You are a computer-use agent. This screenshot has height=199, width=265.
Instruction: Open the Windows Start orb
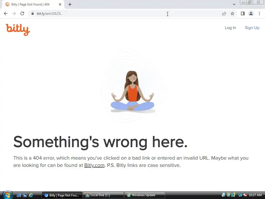pos(8,195)
